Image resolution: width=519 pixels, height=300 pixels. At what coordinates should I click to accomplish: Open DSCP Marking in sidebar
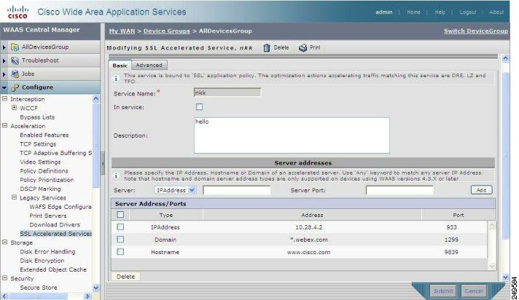tap(40, 189)
